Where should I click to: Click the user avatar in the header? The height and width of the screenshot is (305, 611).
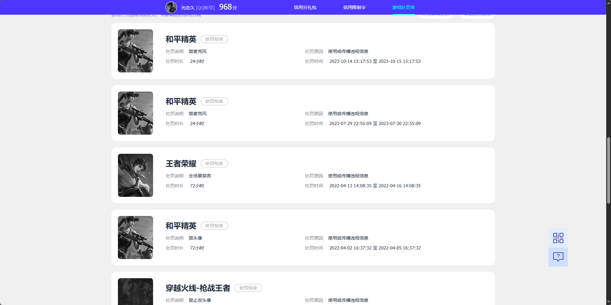point(171,7)
